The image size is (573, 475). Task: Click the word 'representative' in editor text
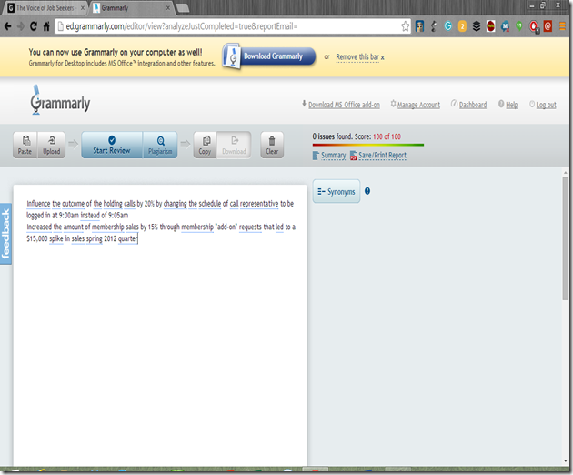click(x=259, y=204)
